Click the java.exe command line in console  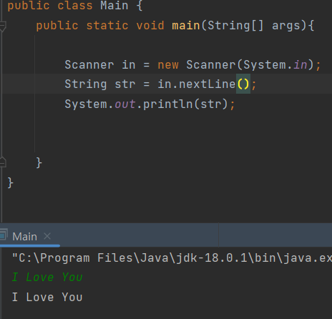[172, 257]
